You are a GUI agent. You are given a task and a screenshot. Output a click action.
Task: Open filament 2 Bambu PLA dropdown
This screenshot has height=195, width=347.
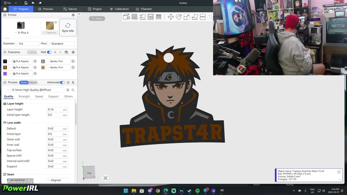tap(58, 61)
